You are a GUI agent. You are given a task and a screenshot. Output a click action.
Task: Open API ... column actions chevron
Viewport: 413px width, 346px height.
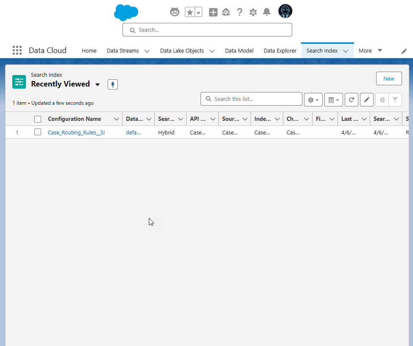pyautogui.click(x=212, y=119)
